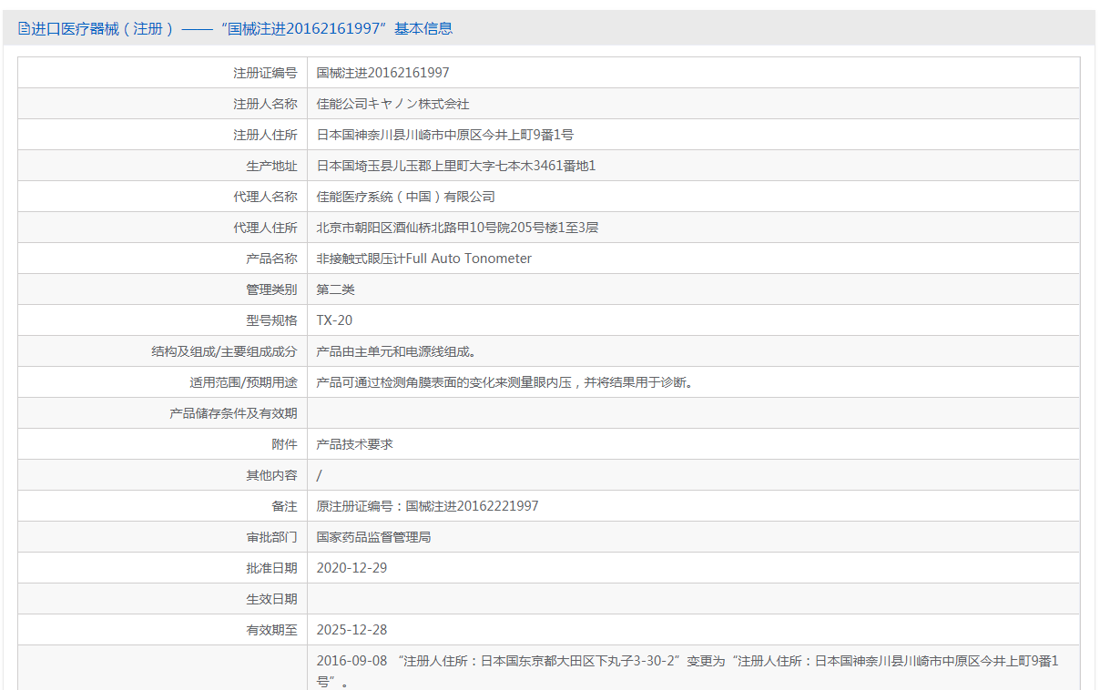Image resolution: width=1110 pixels, height=690 pixels.
Task: Click the 附件 label
Action: pyautogui.click(x=284, y=444)
